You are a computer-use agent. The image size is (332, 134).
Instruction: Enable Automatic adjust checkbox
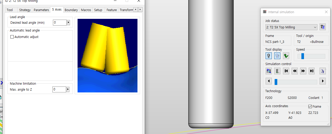pyautogui.click(x=12, y=37)
